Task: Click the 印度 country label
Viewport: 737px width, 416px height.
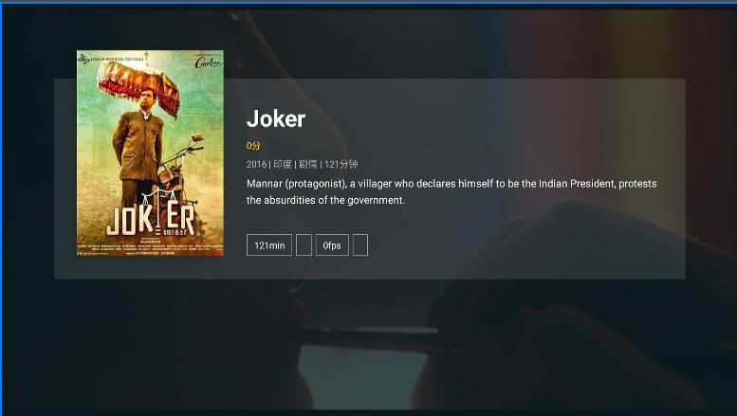Action: coord(283,164)
